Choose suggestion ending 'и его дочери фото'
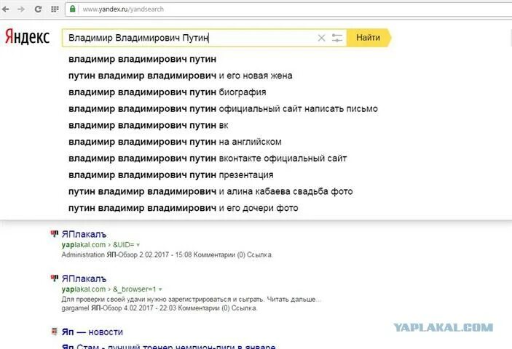Viewport: 512px width, 349px height. (x=184, y=208)
